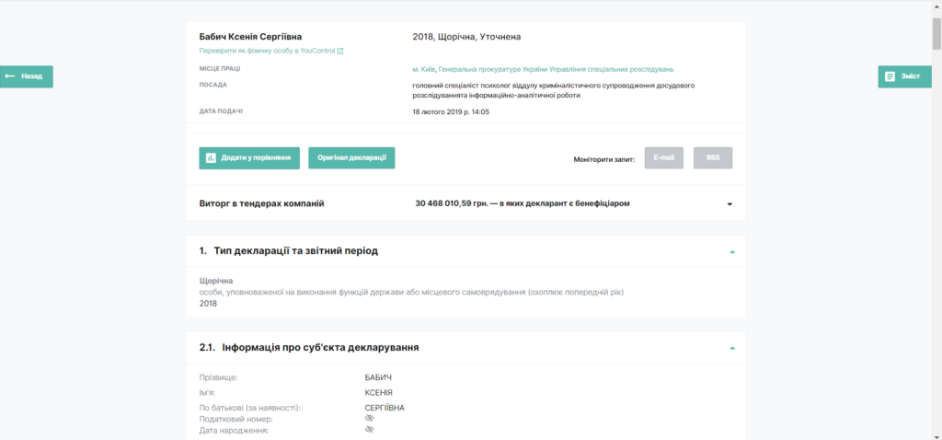942x440 pixels.
Task: Click the RSS monitoring button
Action: coord(713,157)
